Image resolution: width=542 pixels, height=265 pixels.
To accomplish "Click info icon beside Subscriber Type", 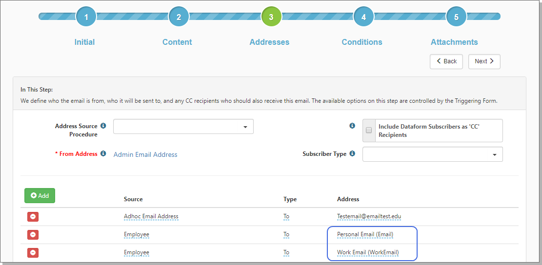I will pos(352,154).
